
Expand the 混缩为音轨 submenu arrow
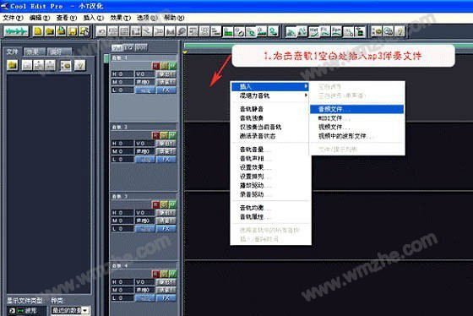[306, 95]
